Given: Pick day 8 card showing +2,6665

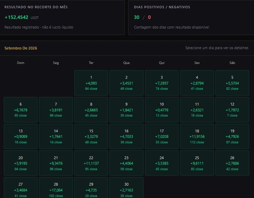Looking at the screenshot, I should 91,110.
